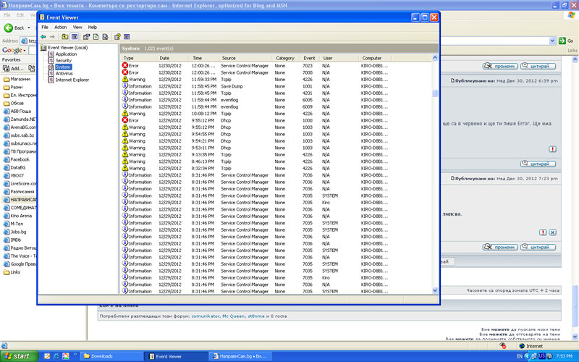Click the Refresh icon in Event Viewer toolbar
The height and width of the screenshot is (362, 579).
(96, 37)
